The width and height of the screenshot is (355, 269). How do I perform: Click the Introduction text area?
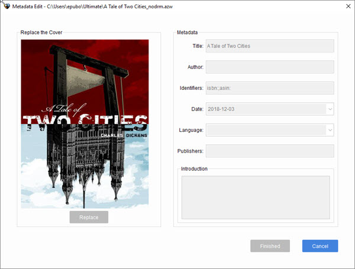click(256, 197)
